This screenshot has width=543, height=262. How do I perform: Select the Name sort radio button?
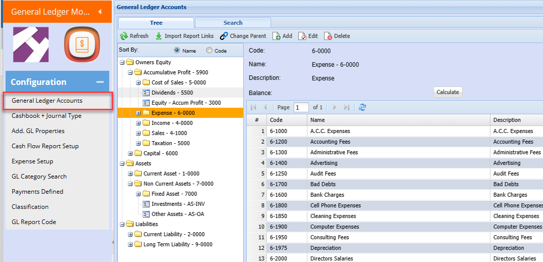(x=177, y=51)
